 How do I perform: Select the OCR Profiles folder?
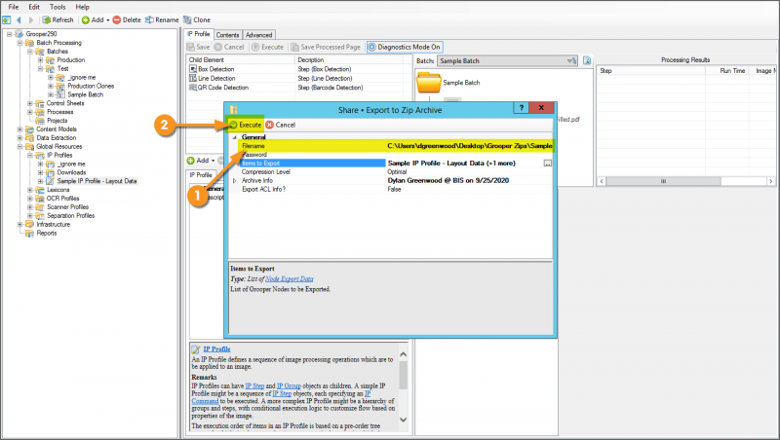coord(62,199)
